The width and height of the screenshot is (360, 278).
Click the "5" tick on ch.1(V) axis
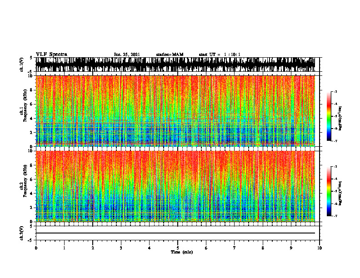point(31,58)
